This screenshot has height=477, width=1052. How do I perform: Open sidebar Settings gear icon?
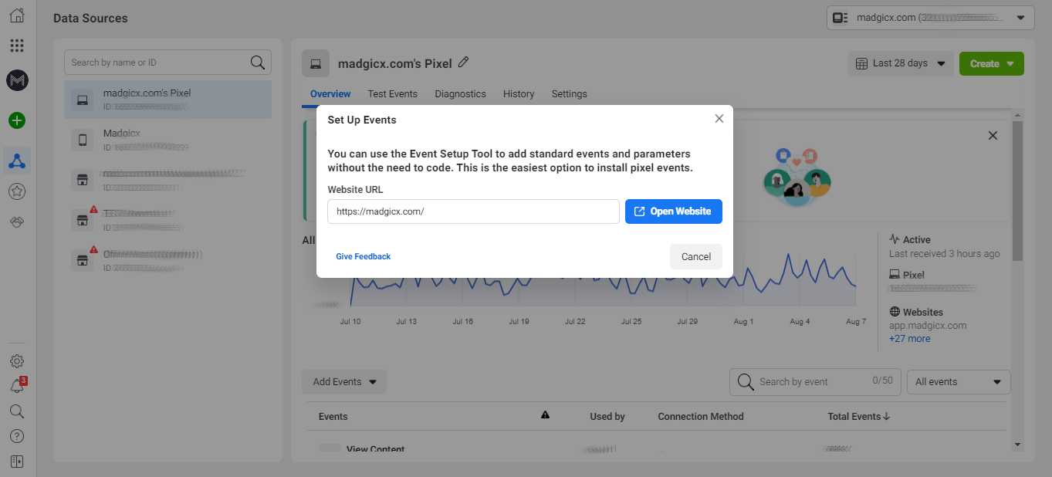coord(17,361)
